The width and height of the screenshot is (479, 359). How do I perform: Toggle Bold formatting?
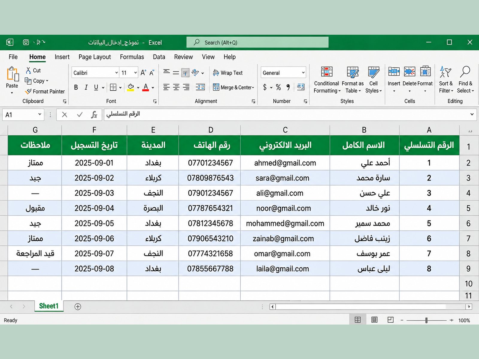(76, 87)
